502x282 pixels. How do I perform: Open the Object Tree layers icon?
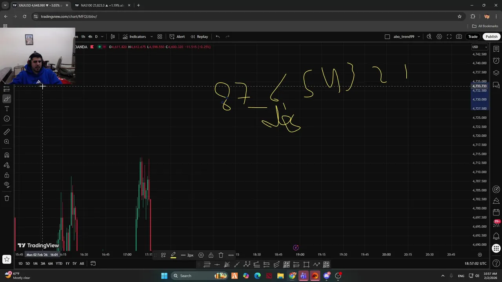click(496, 73)
